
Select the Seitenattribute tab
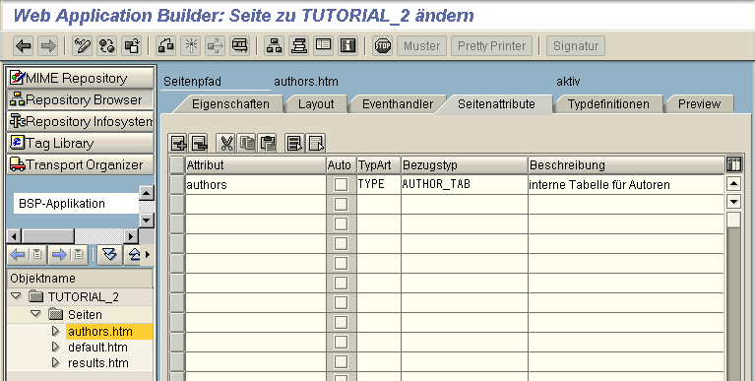(496, 104)
